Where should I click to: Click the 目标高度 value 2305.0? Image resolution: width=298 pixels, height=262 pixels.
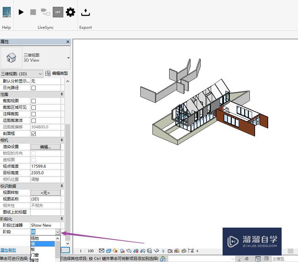[x=46, y=173]
